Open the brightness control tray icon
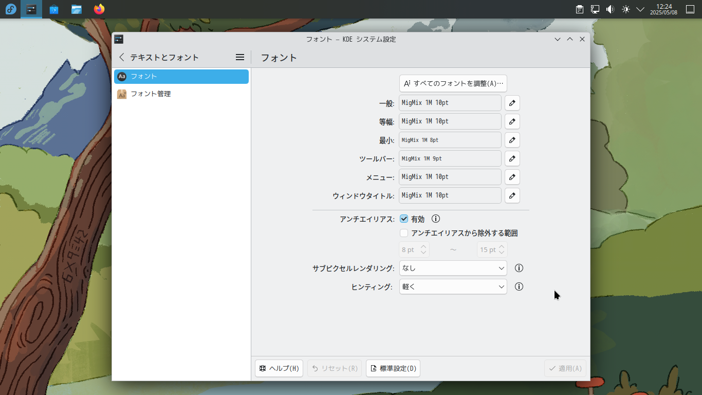This screenshot has width=702, height=395. point(625,9)
